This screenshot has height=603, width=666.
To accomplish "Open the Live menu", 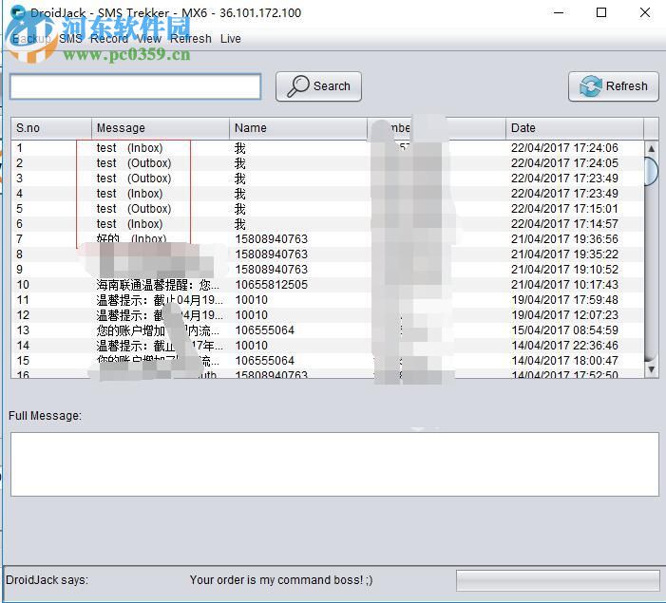I will tap(231, 39).
